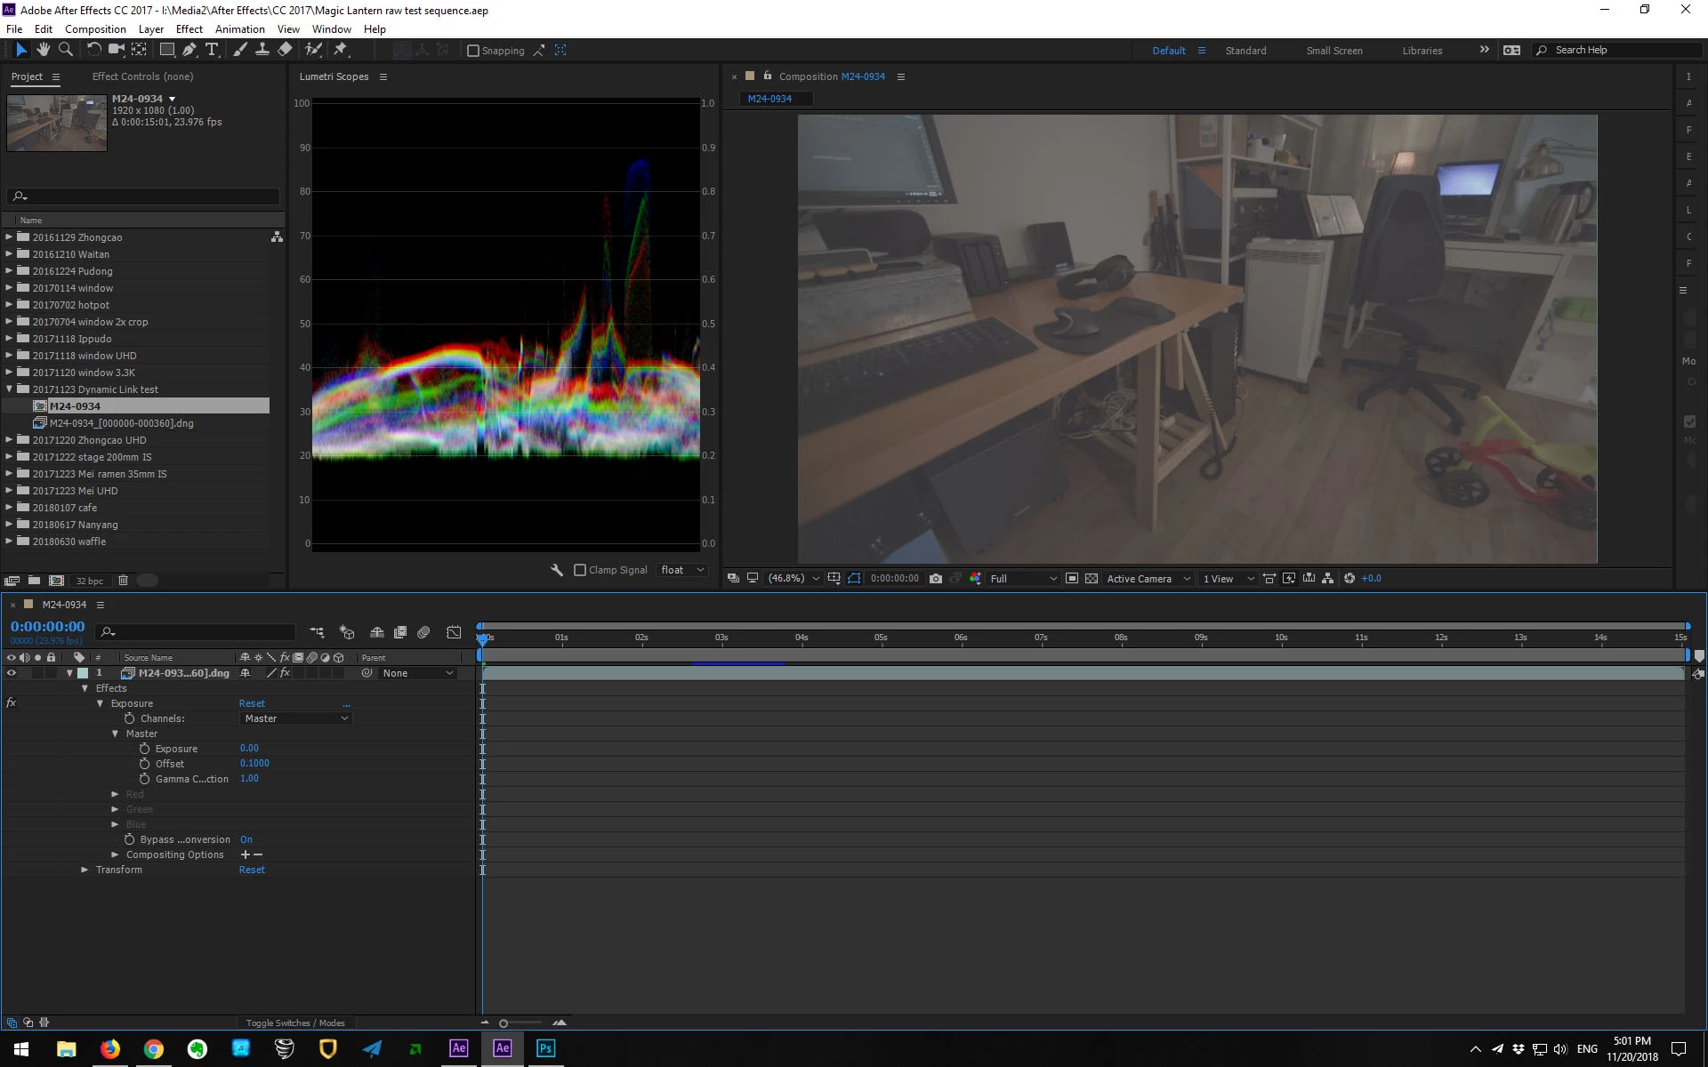Image resolution: width=1708 pixels, height=1067 pixels.
Task: Select the Zoom tool
Action: 65,50
